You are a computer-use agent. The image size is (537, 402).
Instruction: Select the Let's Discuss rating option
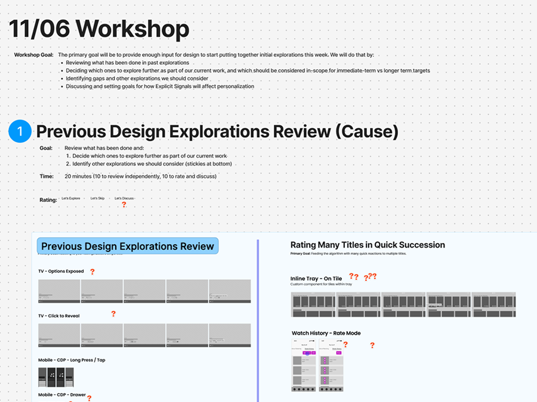[x=124, y=198]
